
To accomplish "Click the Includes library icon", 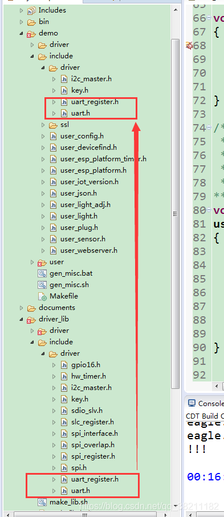I will pyautogui.click(x=31, y=10).
